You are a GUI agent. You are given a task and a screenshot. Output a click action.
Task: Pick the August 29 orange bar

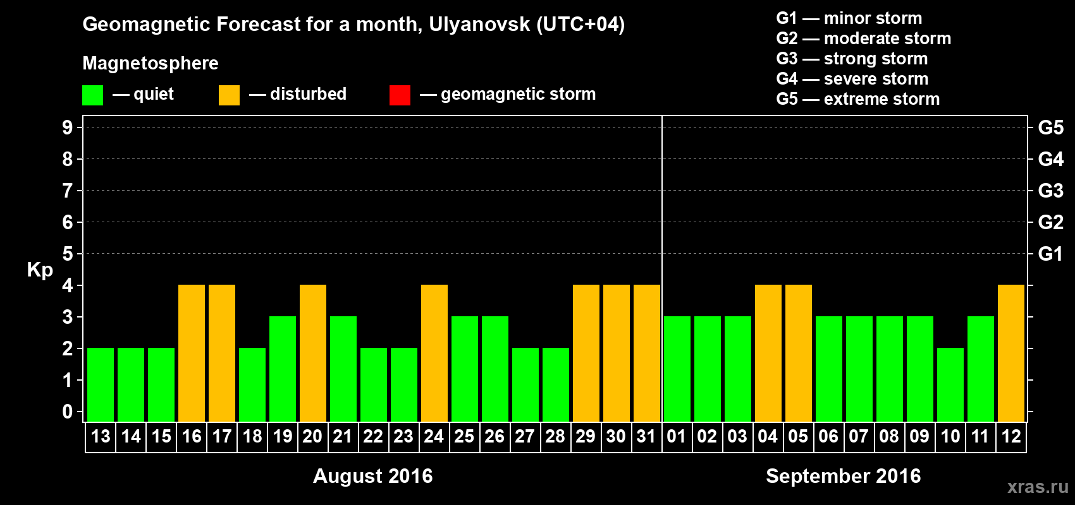586,353
